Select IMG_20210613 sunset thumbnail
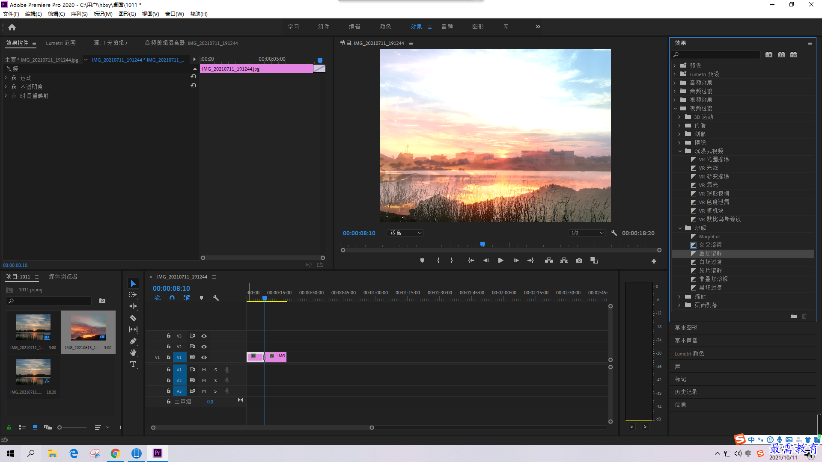The height and width of the screenshot is (462, 822). pos(88,327)
